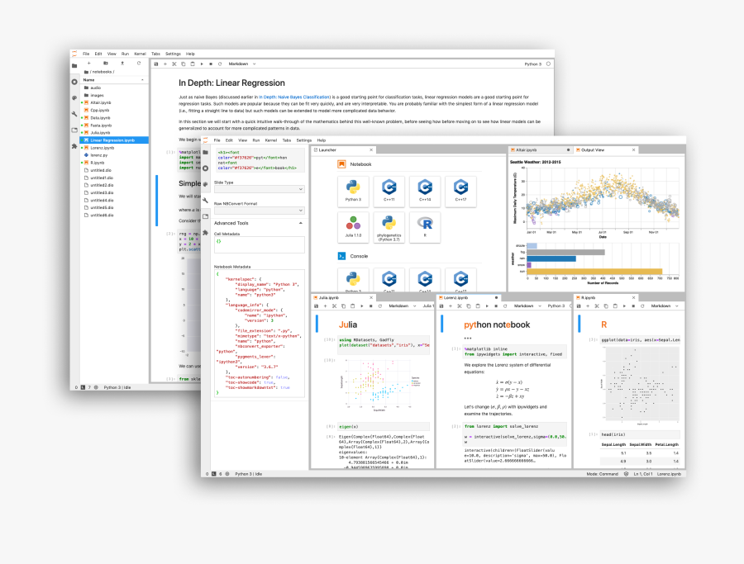The width and height of the screenshot is (744, 564).
Task: Follow In Depth: Naive Bayes Classification link
Action: (x=293, y=97)
